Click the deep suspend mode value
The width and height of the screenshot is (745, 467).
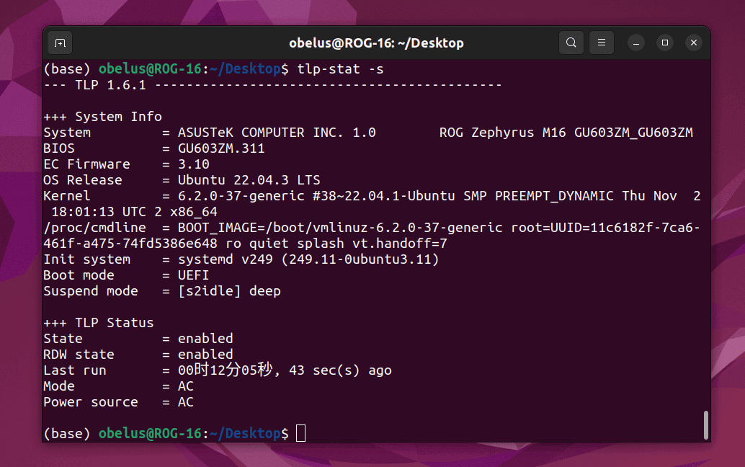(x=265, y=291)
